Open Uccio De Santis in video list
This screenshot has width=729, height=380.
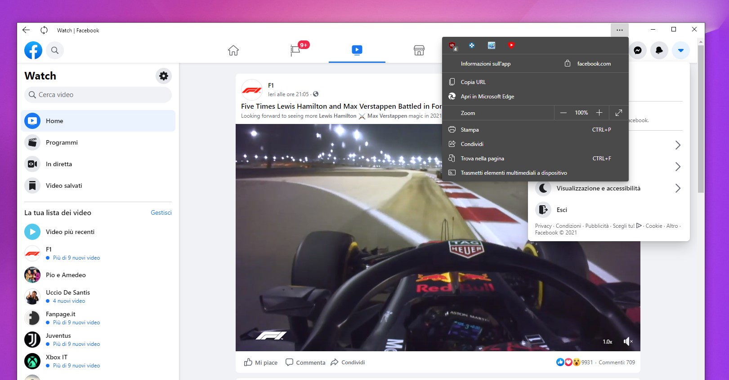(98, 296)
